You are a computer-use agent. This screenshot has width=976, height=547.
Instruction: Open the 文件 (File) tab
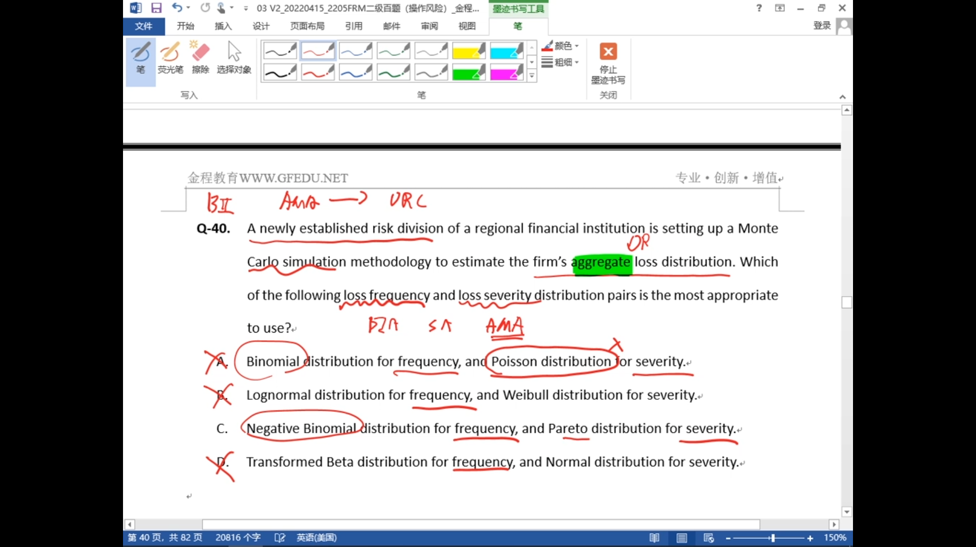[143, 26]
